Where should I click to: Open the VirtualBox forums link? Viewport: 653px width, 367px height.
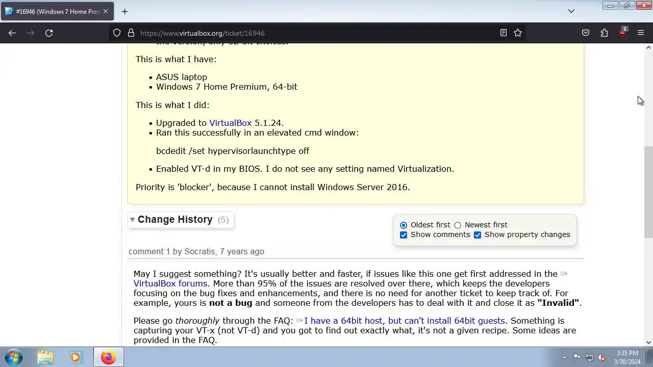170,283
